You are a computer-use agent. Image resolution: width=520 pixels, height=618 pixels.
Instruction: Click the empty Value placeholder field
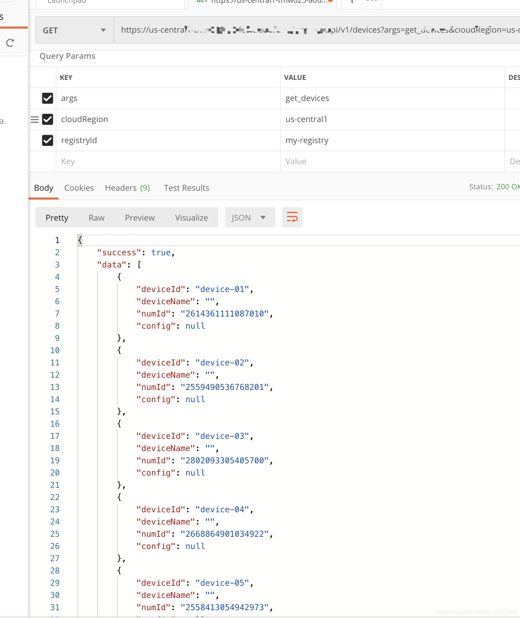[392, 161]
